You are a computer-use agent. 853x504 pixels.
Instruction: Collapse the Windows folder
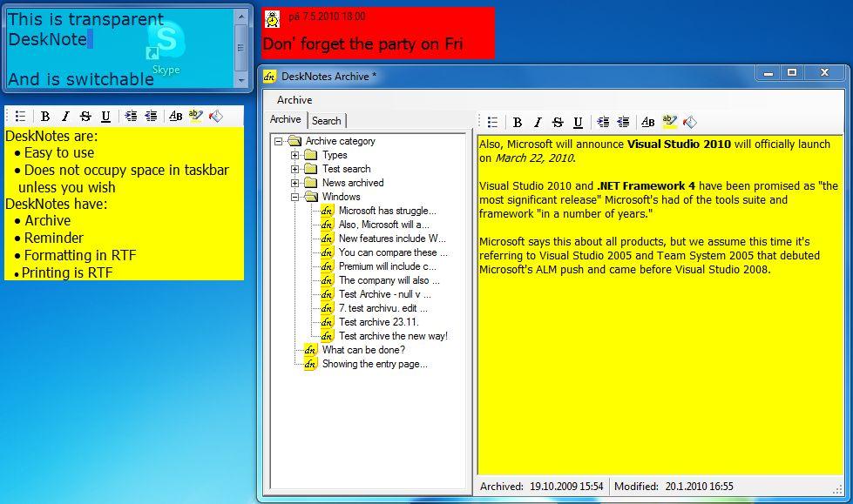pyautogui.click(x=294, y=197)
